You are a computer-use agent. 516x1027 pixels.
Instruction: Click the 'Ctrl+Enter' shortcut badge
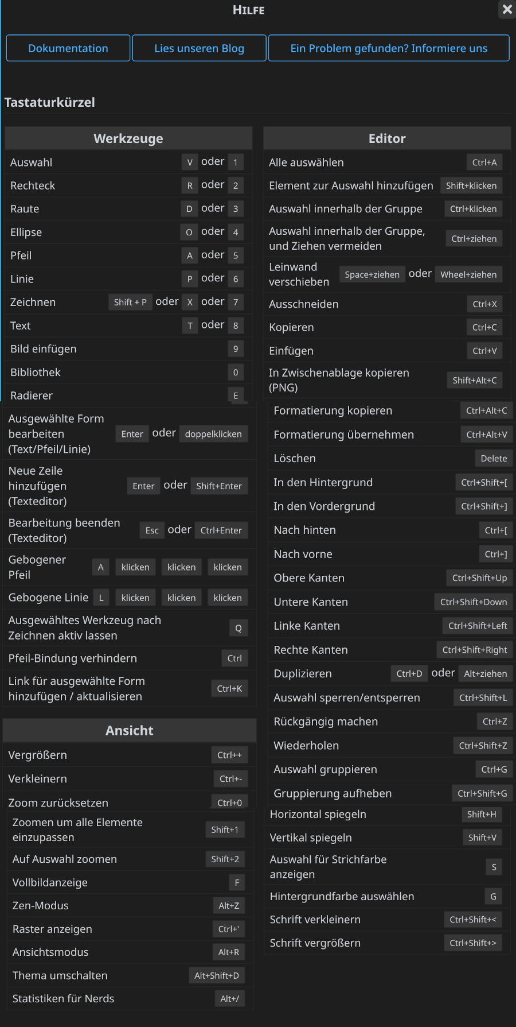point(221,530)
